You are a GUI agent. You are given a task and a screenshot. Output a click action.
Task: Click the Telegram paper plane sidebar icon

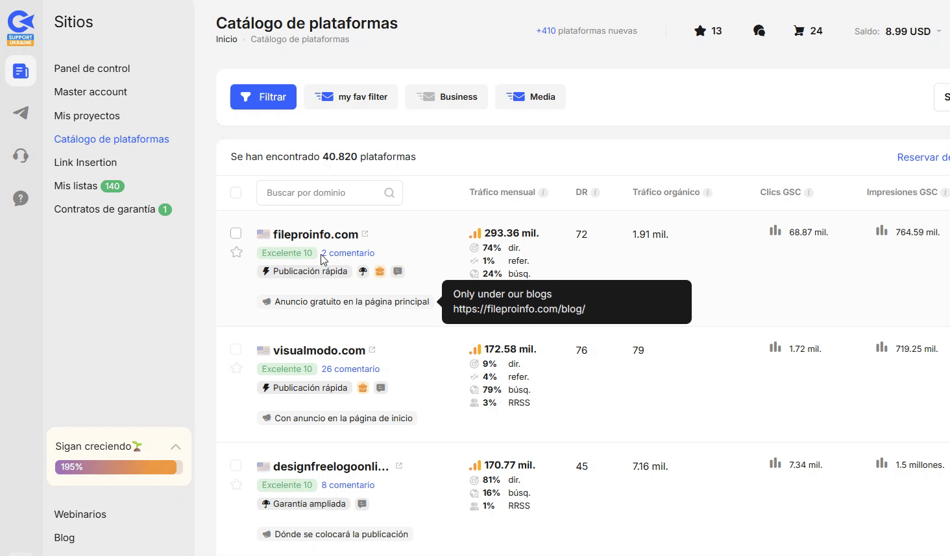coord(21,113)
